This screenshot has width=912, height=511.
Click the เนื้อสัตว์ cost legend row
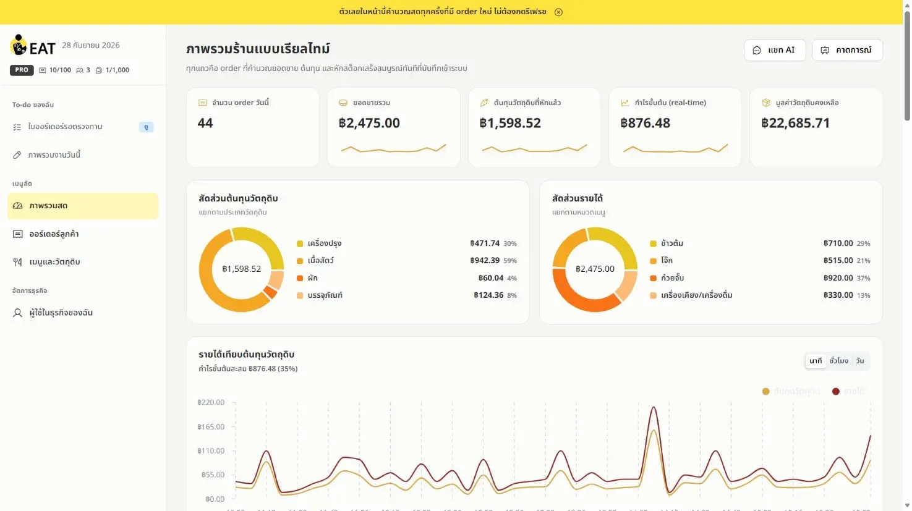[x=407, y=261]
